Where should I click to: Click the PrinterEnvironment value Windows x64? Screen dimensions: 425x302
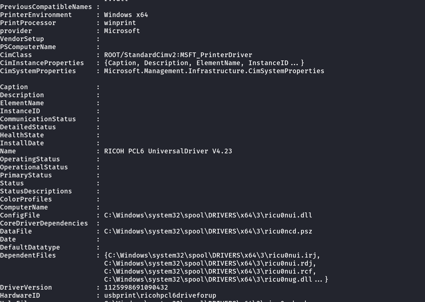126,15
